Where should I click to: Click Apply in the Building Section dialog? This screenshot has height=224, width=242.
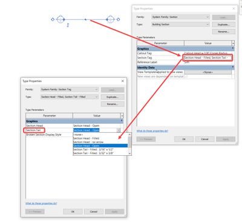pos(226,139)
